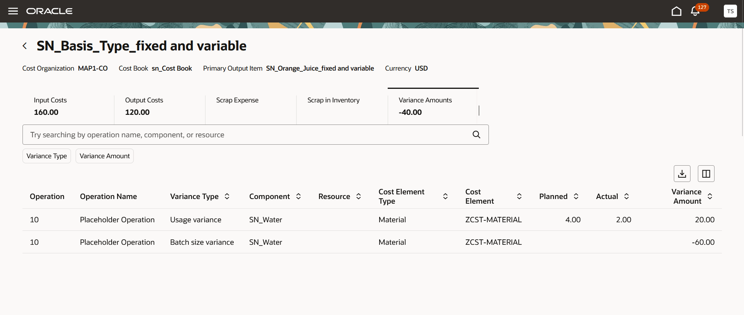Sort table by Variance Type column

(227, 196)
